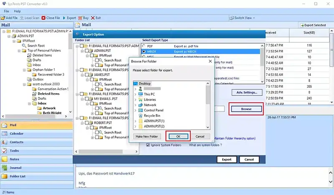Select Deleted Items under Top of Personal Folders
The width and height of the screenshot is (334, 195).
coord(42,55)
